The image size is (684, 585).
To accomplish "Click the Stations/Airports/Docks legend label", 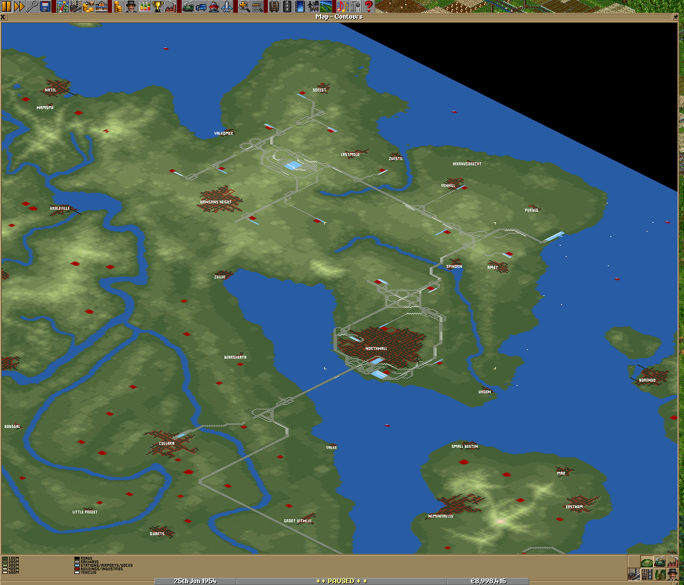I will [107, 566].
